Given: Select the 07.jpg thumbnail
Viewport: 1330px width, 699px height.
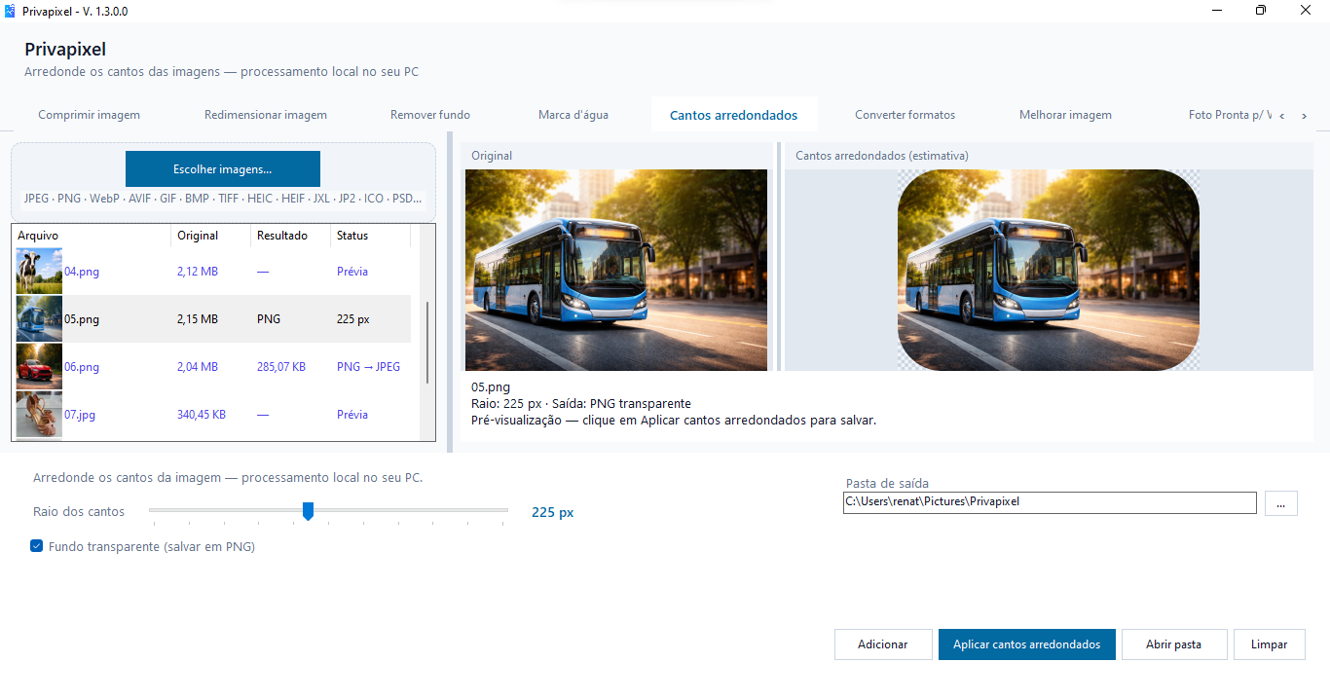Looking at the screenshot, I should (39, 414).
